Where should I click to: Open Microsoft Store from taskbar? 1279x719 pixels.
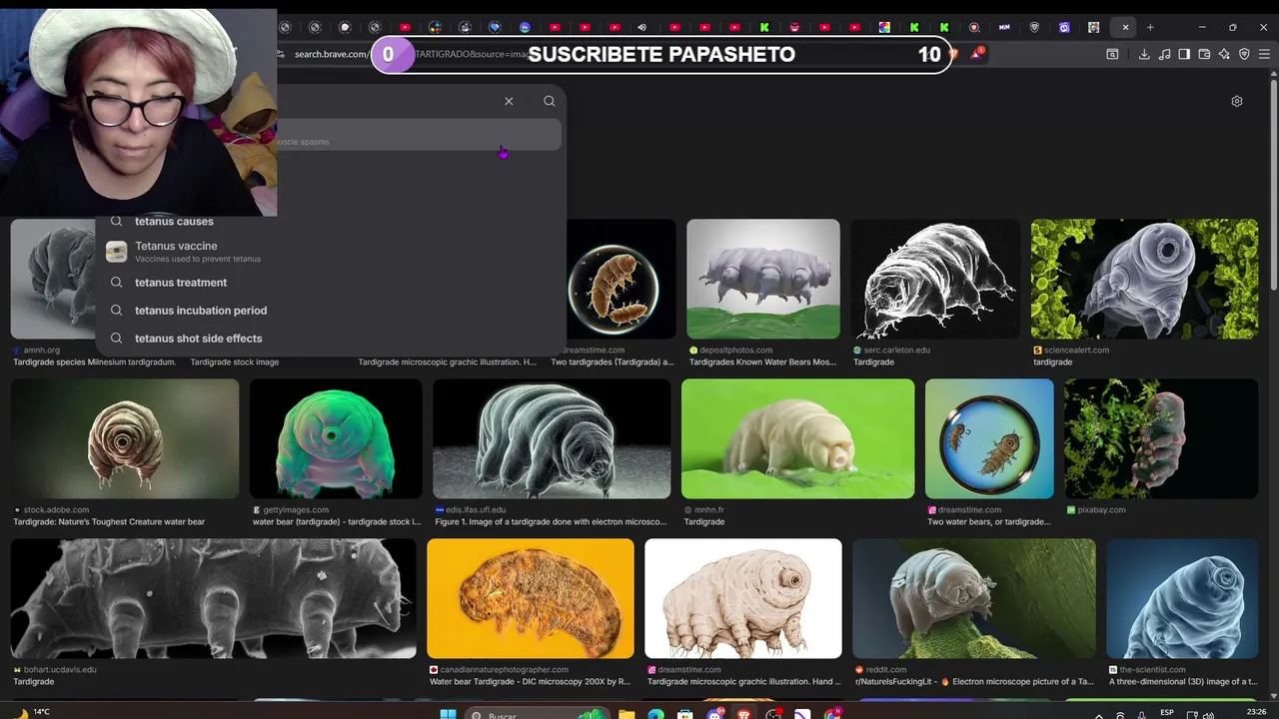click(x=684, y=715)
